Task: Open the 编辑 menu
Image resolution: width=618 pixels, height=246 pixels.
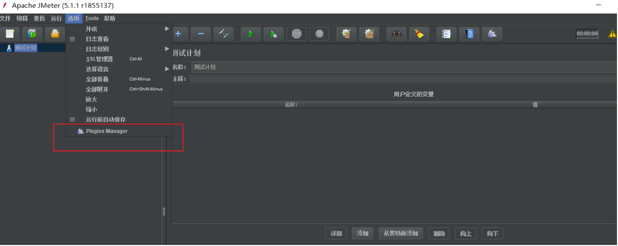Action: [22, 19]
